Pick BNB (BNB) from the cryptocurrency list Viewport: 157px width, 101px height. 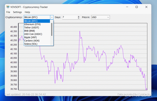point(37,31)
